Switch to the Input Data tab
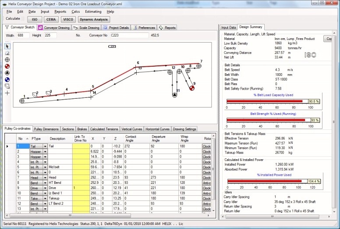The image size is (340, 229). [228, 27]
